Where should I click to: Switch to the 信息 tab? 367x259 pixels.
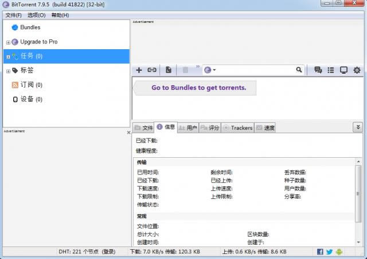tap(166, 127)
